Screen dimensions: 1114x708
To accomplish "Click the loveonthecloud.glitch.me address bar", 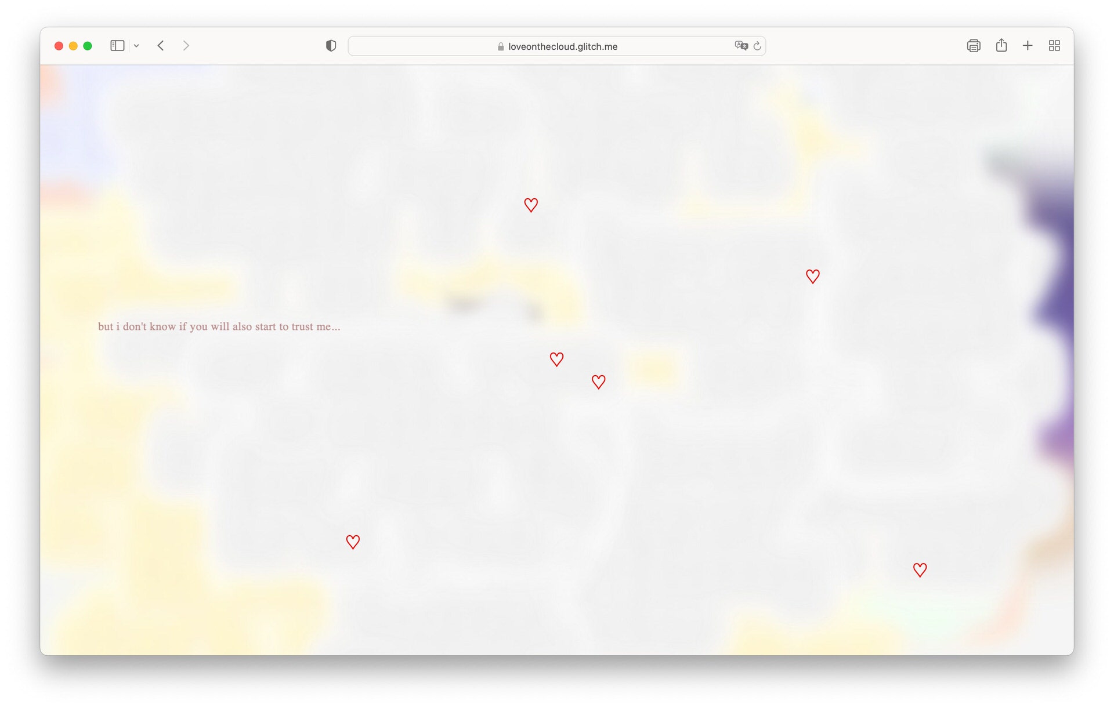I will click(562, 46).
